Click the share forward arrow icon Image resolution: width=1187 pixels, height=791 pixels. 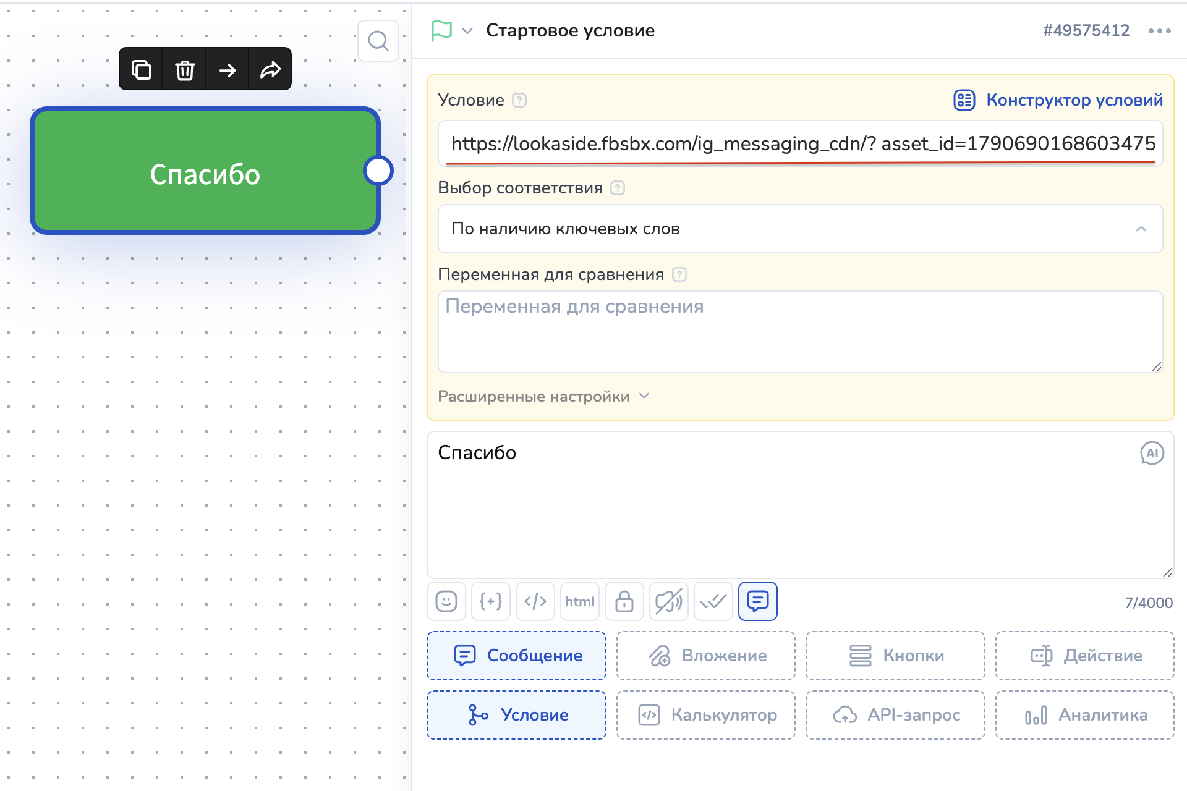point(270,69)
